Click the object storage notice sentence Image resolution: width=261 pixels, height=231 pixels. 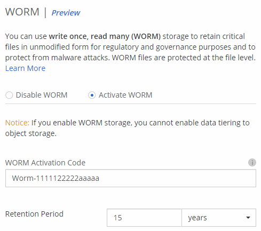point(128,128)
